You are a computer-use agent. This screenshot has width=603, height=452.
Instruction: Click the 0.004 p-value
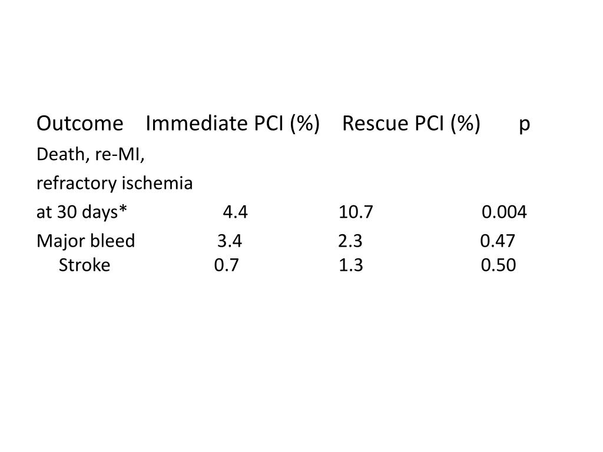(504, 212)
